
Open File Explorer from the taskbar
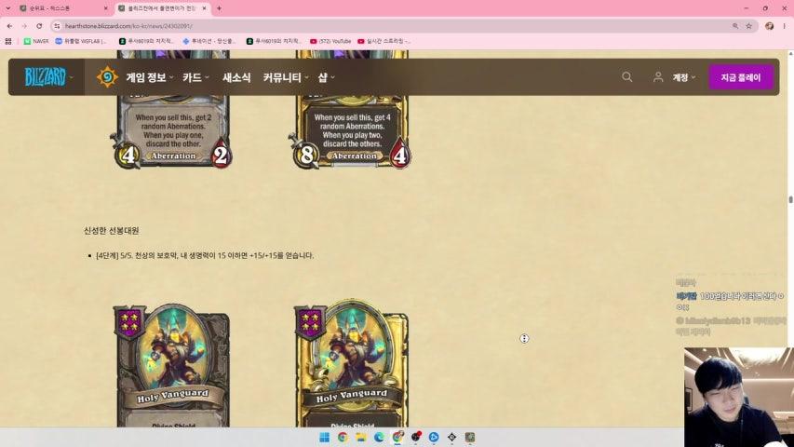(x=361, y=437)
